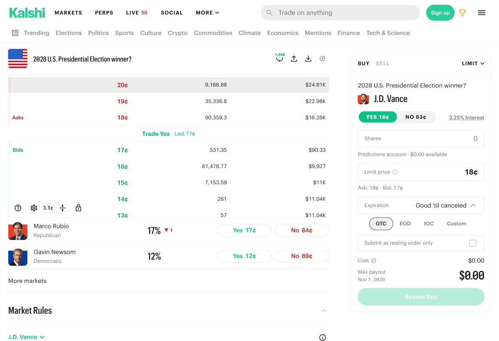This screenshot has width=499, height=341.
Task: Toggle the order book lock icon
Action: pyautogui.click(x=78, y=208)
